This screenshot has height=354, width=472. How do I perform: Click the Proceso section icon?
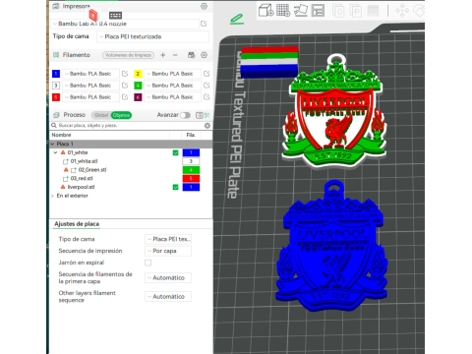(56, 115)
